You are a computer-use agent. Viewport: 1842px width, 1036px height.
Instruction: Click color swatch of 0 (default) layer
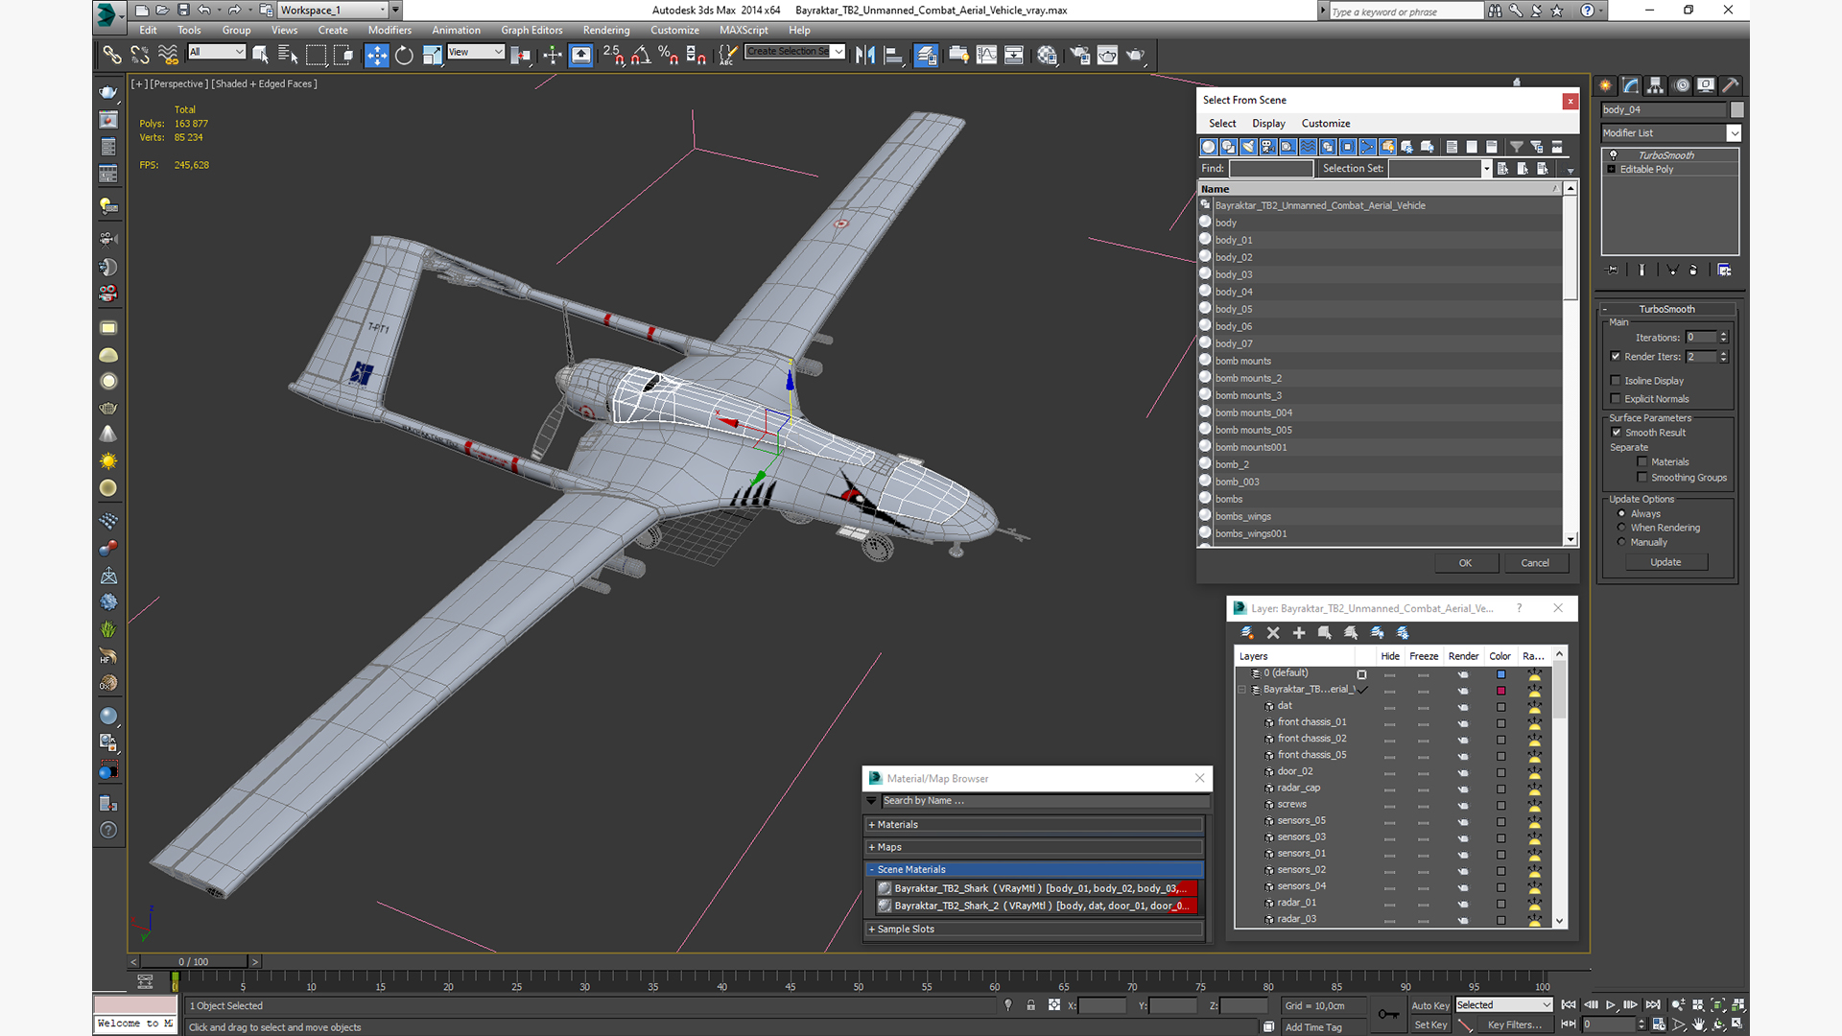tap(1501, 674)
